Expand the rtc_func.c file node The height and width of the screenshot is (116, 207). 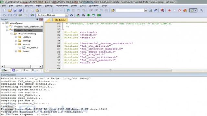click(x=20, y=48)
